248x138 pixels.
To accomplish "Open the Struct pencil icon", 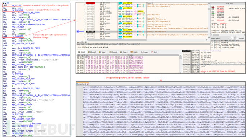I will (152, 52).
